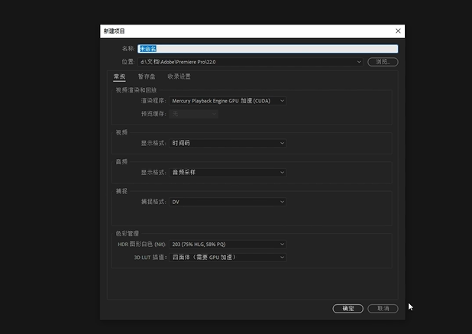
Task: Open the Mercury Playback Engine renderer dropdown
Action: tap(228, 100)
